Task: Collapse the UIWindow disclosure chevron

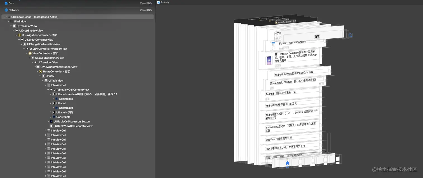Action: pyautogui.click(x=8, y=21)
